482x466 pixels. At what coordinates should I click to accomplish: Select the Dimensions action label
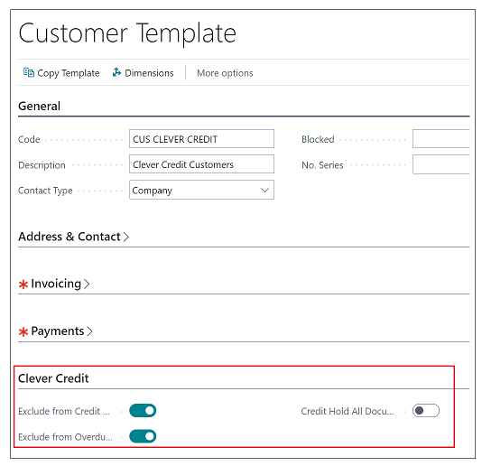pos(149,73)
